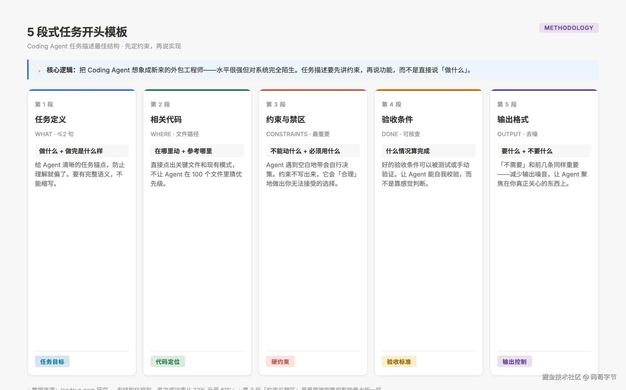The image size is (626, 390).
Task: Click the DONE · 可核查 caption
Action: (401, 134)
